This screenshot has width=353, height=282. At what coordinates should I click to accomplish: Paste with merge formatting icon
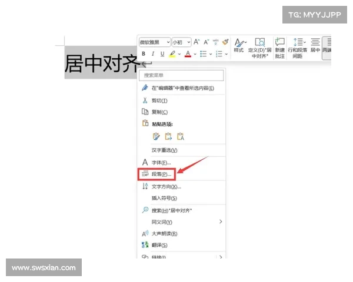click(x=168, y=136)
